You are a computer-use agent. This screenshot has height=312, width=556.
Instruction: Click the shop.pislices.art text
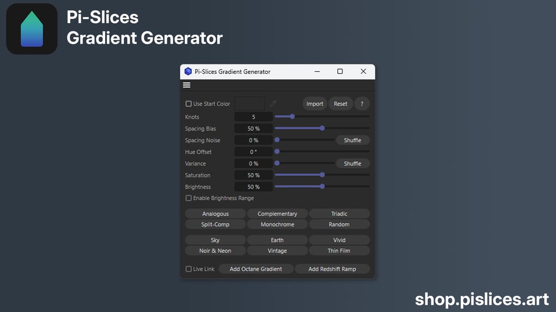click(482, 299)
